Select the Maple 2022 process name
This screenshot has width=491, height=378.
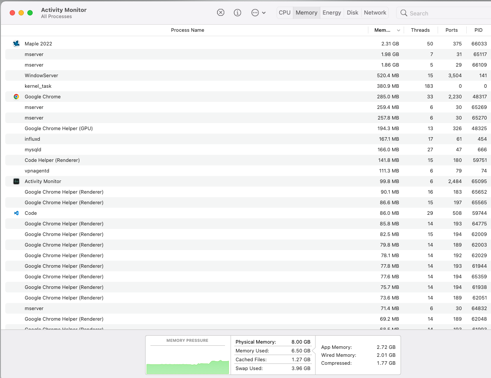pos(38,44)
